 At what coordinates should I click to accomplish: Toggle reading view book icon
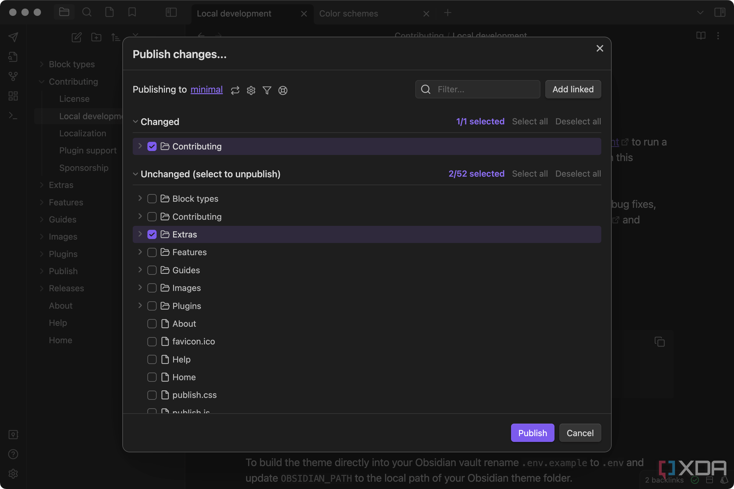click(x=701, y=35)
